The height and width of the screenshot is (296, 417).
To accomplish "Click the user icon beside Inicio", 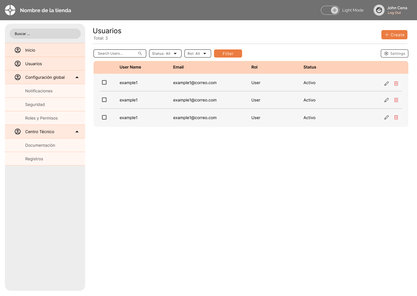I will click(x=18, y=50).
